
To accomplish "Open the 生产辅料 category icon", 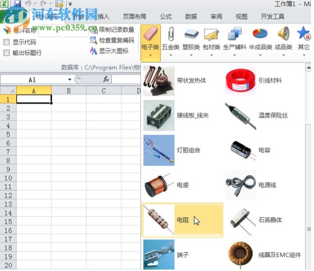I will (x=234, y=33).
